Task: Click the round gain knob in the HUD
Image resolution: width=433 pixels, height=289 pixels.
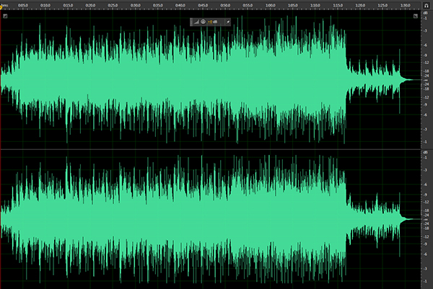Action: coord(203,22)
